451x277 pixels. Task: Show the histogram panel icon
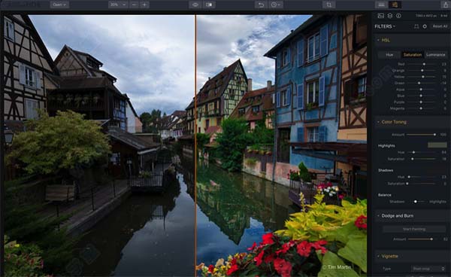381,16
